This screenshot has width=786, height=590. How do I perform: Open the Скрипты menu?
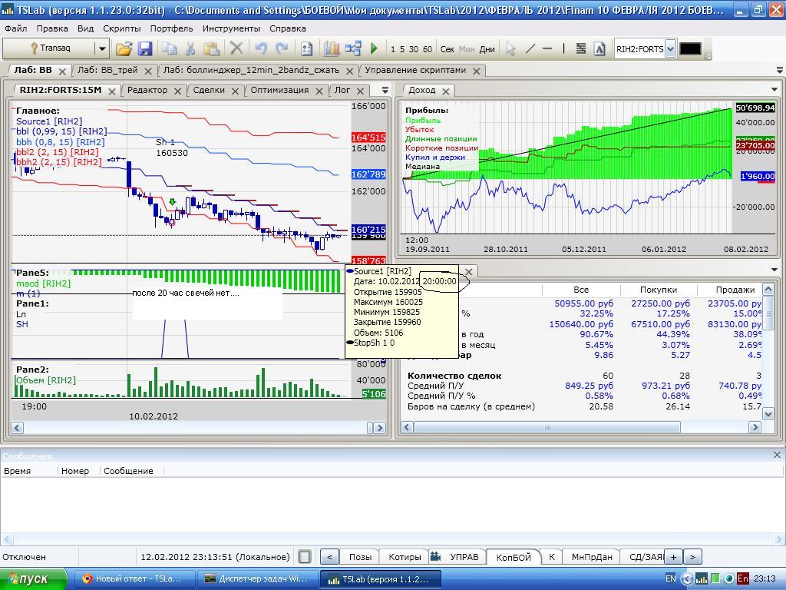[x=121, y=28]
